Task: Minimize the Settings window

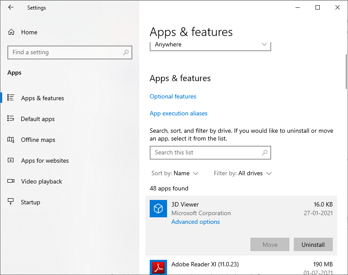Action: 298,7
